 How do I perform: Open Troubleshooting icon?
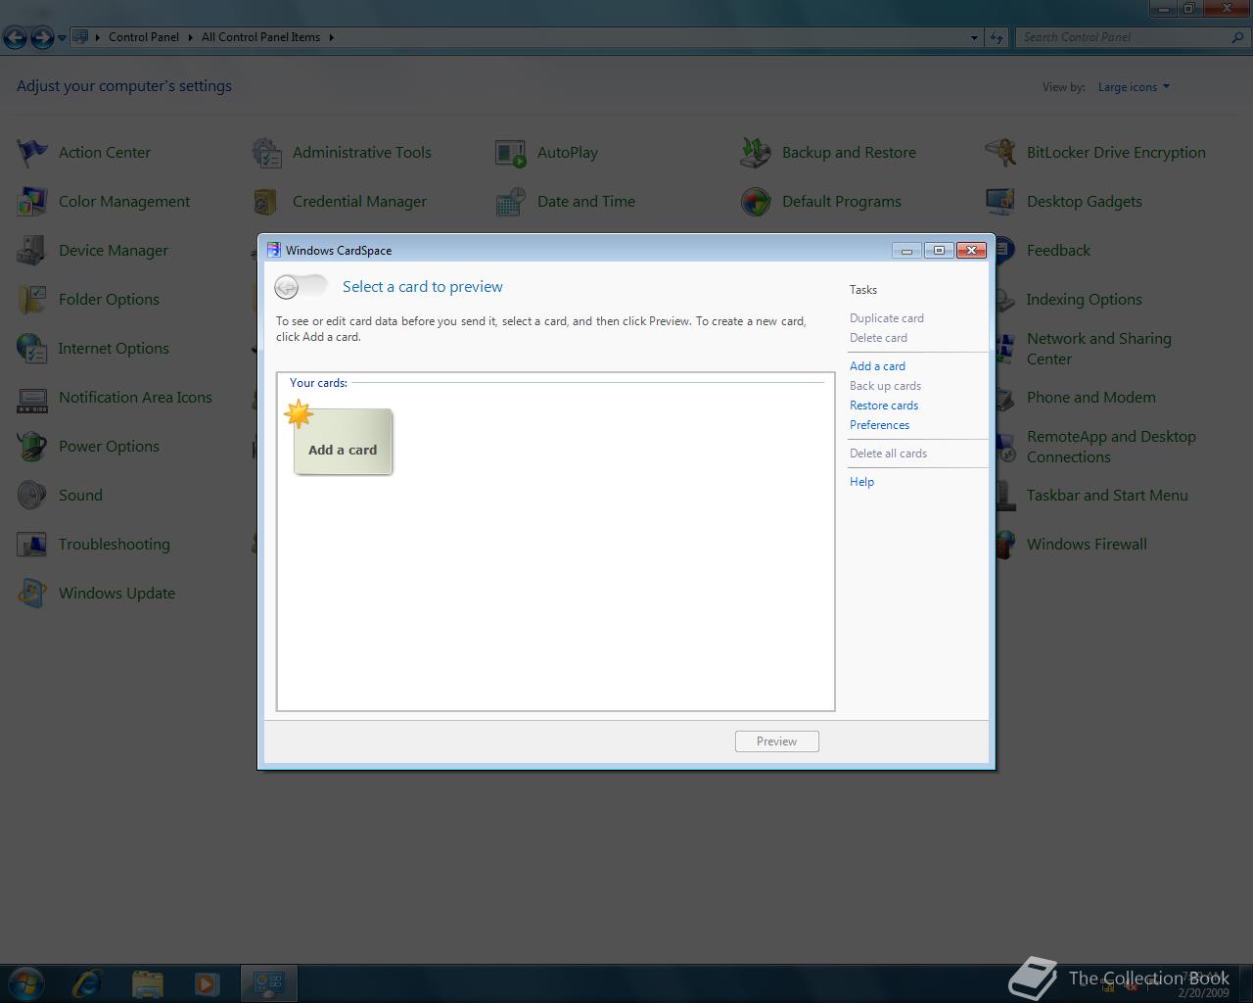(32, 544)
